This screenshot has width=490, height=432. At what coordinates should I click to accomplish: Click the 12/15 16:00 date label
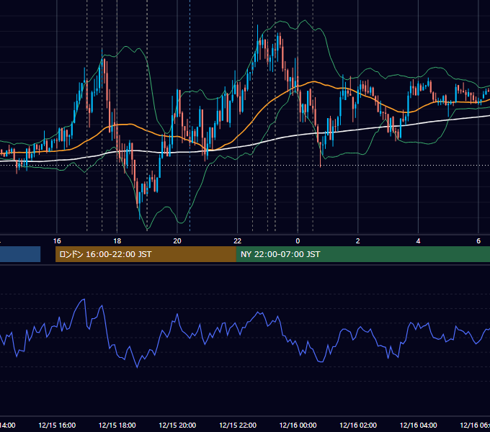(x=57, y=425)
